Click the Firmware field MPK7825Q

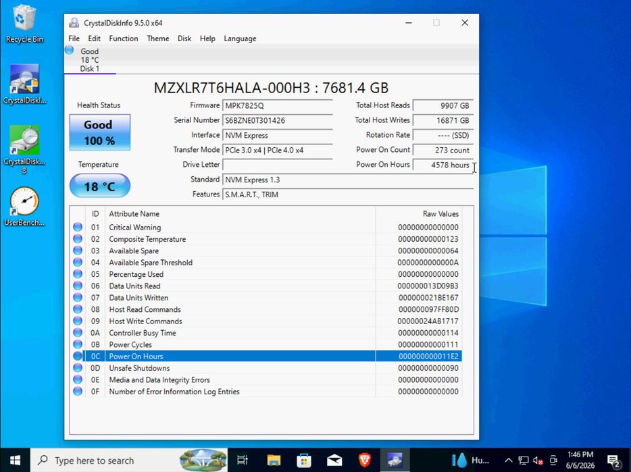tap(277, 105)
